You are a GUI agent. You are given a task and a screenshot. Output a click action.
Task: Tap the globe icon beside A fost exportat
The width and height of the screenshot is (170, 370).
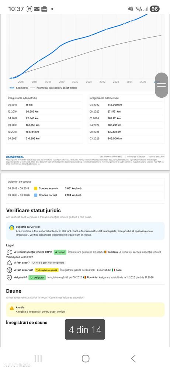pyautogui.click(x=9, y=270)
